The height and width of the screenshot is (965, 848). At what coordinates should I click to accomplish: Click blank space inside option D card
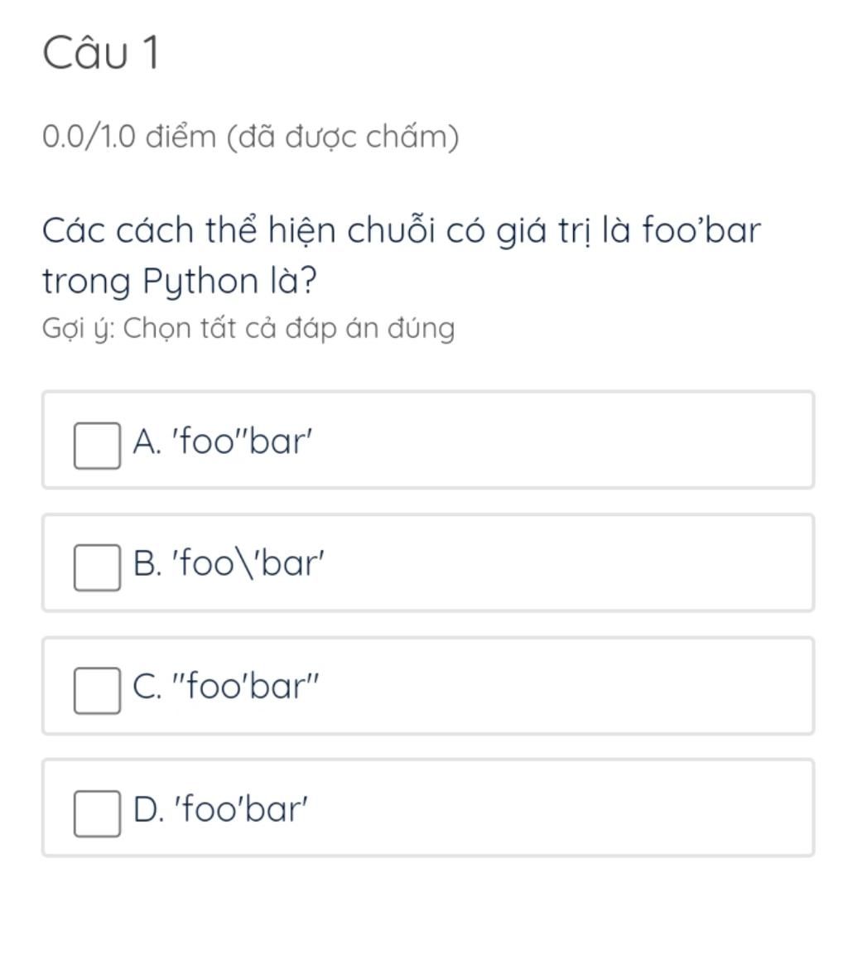(x=554, y=808)
